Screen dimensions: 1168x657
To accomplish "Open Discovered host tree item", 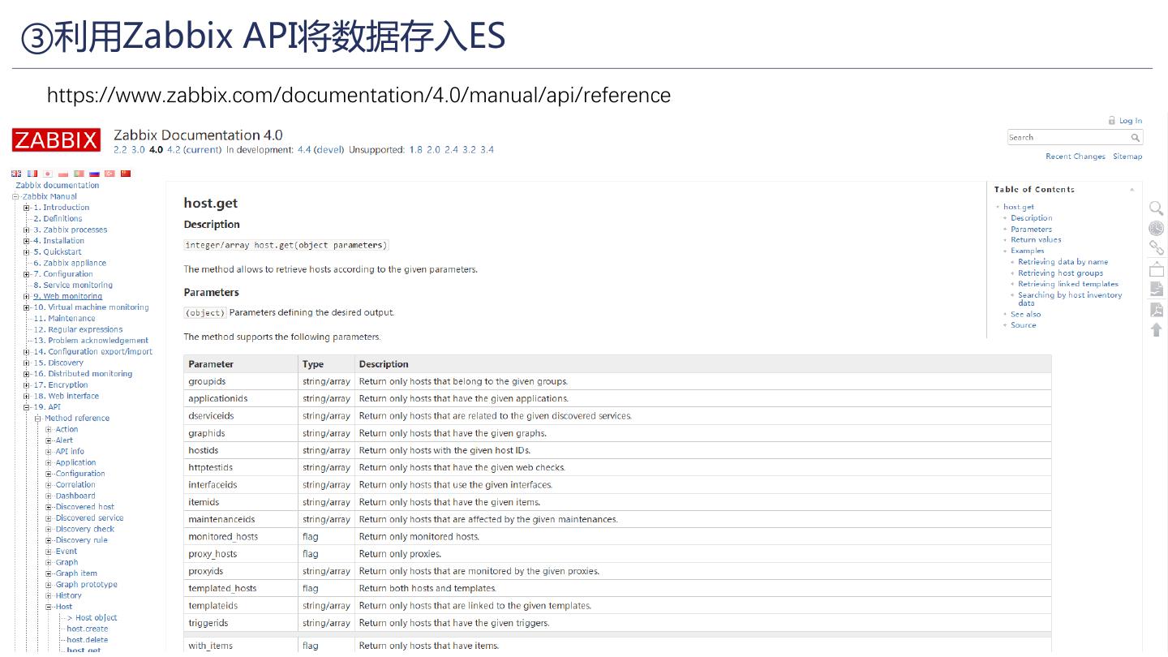I will tap(85, 507).
